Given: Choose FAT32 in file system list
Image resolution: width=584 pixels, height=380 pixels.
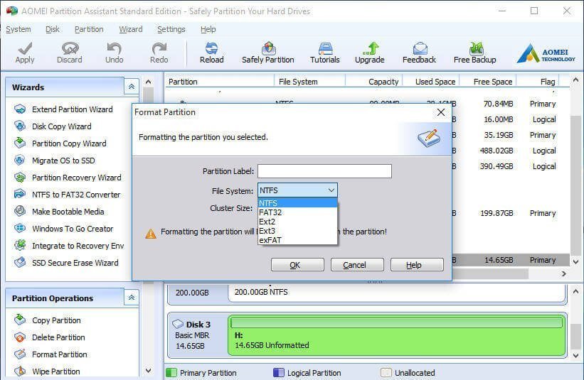Looking at the screenshot, I should coord(297,212).
